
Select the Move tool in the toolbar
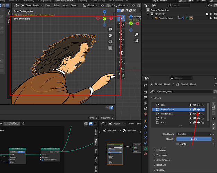(x=121, y=33)
